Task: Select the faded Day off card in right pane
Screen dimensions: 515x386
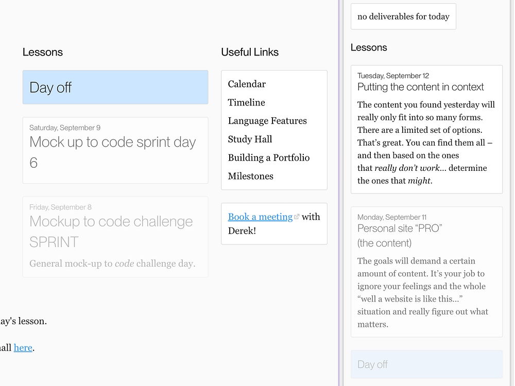Action: click(426, 364)
